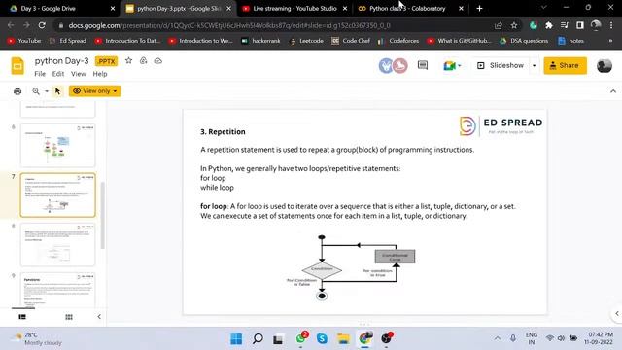The height and width of the screenshot is (350, 622).
Task: Open taskbar Search
Action: [x=258, y=339]
